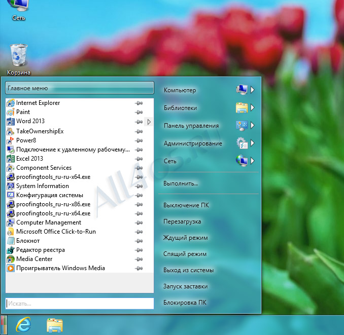Click the System Information icon
The width and height of the screenshot is (344, 335).
pos(11,186)
